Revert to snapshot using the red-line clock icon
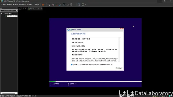The width and height of the screenshot is (173, 97). click(x=57, y=5)
